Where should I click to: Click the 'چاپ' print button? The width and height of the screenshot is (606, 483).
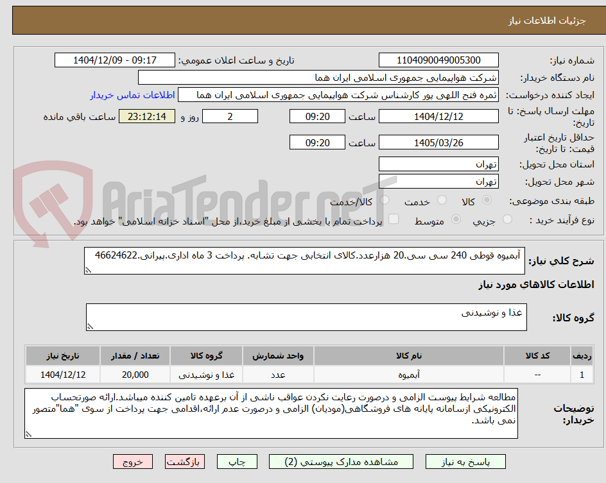237,462
